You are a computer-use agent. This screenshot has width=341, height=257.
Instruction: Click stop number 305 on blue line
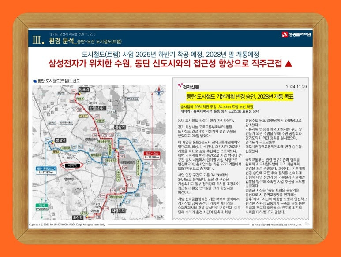click(x=89, y=162)
